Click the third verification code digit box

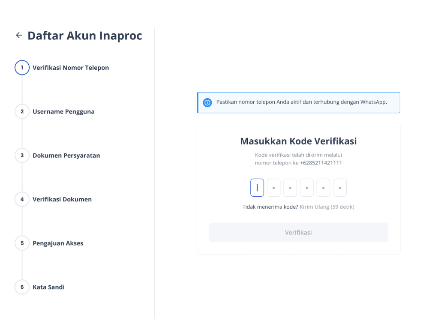click(290, 188)
